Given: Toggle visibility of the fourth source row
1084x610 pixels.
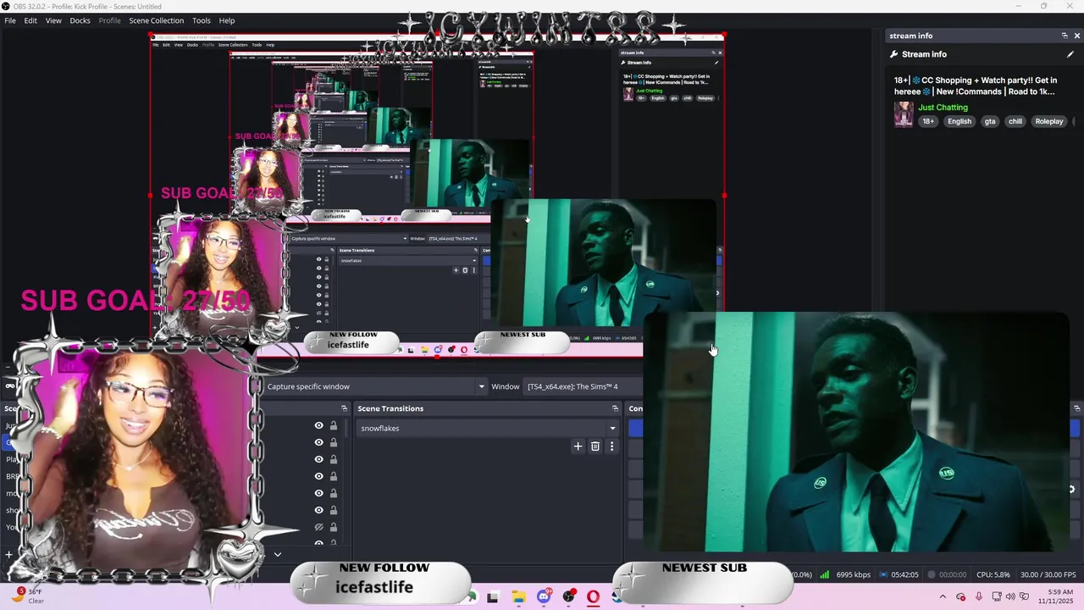Looking at the screenshot, I should tap(318, 476).
